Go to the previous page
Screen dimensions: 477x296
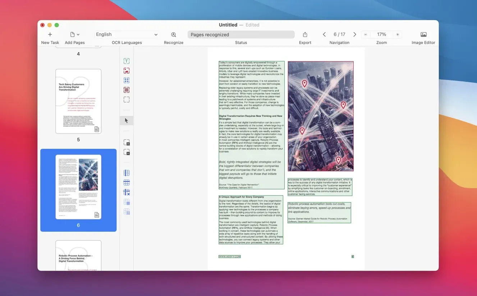click(x=324, y=34)
